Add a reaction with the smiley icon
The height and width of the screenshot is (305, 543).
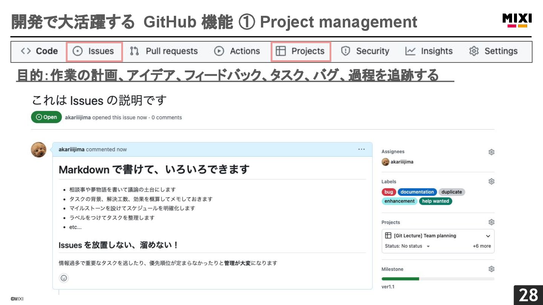tap(64, 278)
